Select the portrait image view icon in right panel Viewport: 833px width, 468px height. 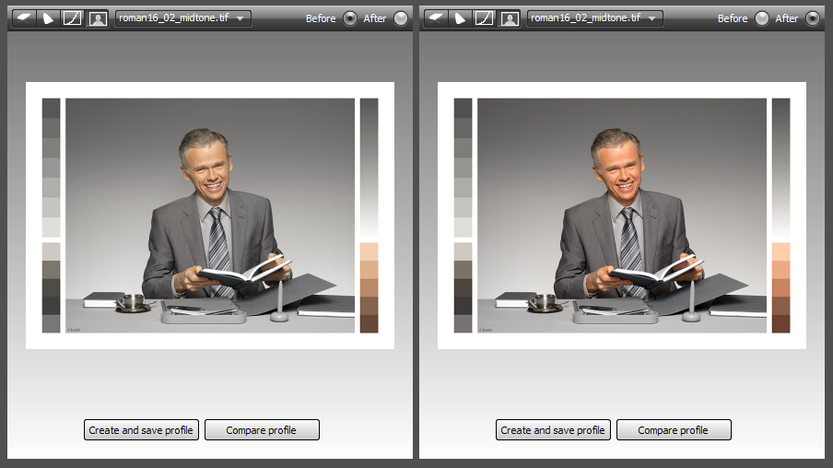[x=510, y=18]
